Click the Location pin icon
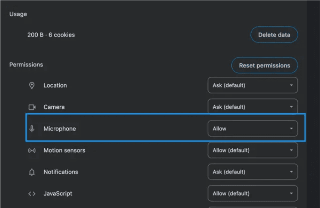The height and width of the screenshot is (208, 320). pyautogui.click(x=32, y=85)
